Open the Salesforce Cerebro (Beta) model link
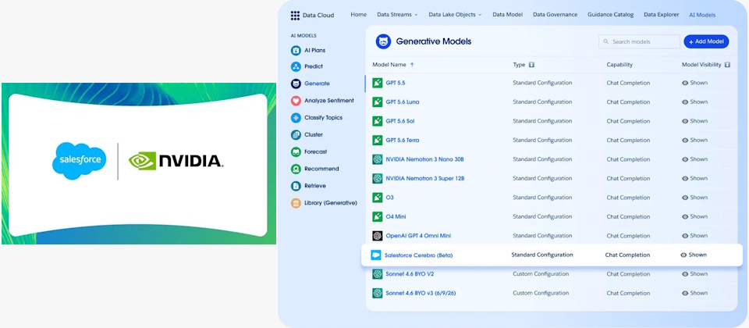749x328 pixels. coord(418,255)
